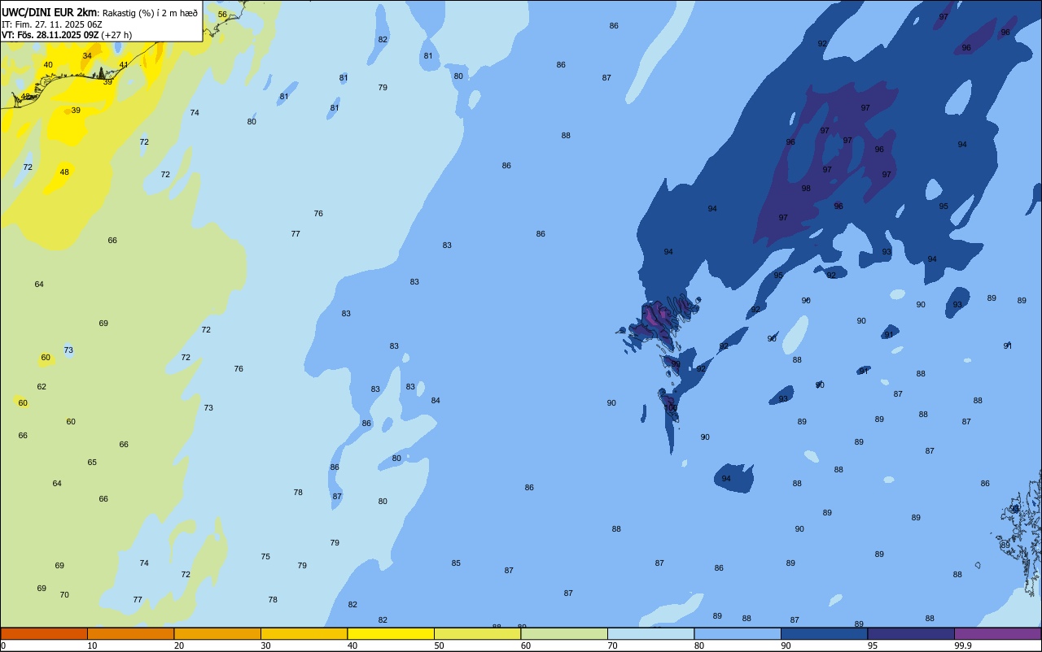Click the humidity value 65 on the map

pyautogui.click(x=92, y=463)
